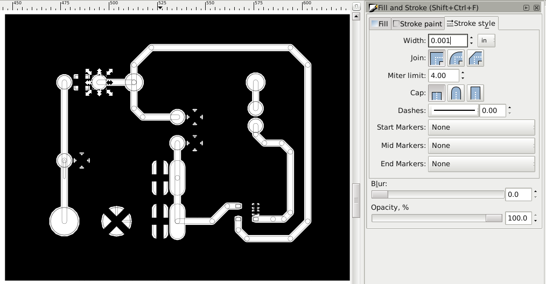
Task: Click the Miter limit input field
Action: [x=444, y=75]
